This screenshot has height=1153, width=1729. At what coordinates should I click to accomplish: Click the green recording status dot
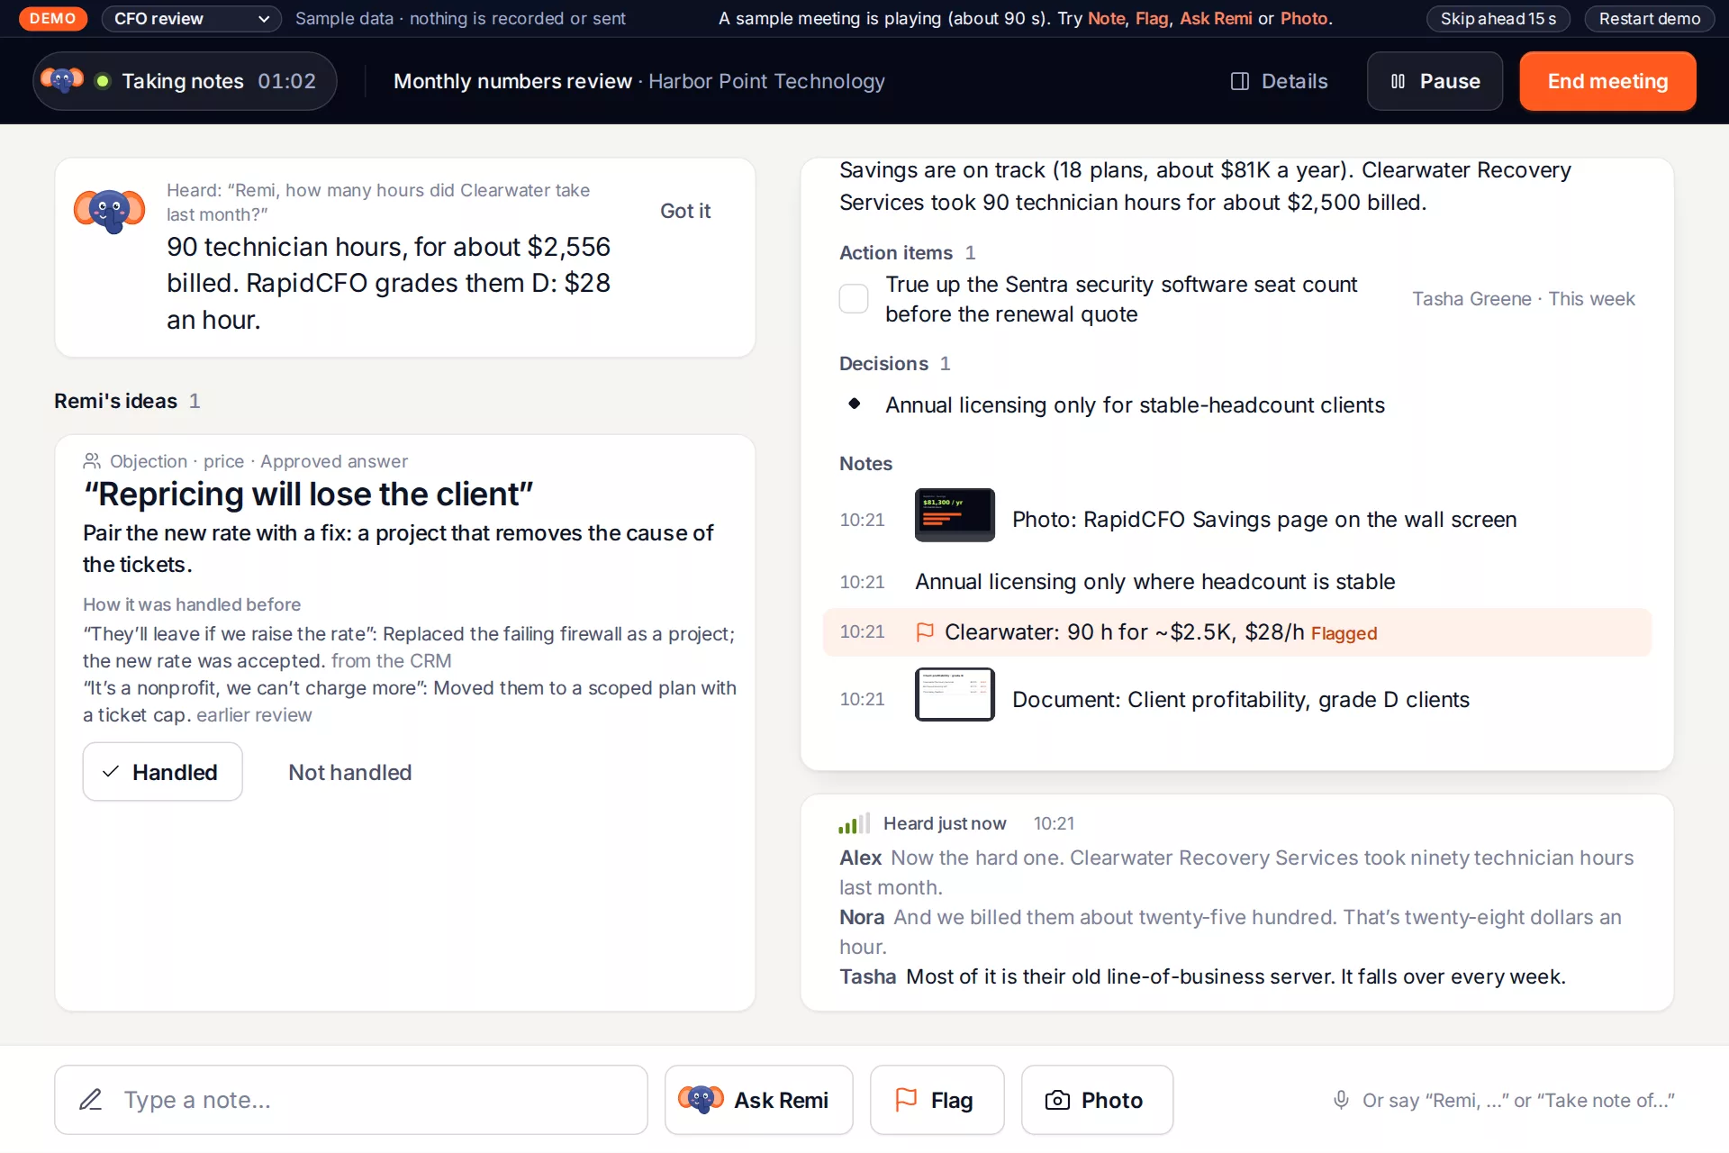pyautogui.click(x=103, y=81)
